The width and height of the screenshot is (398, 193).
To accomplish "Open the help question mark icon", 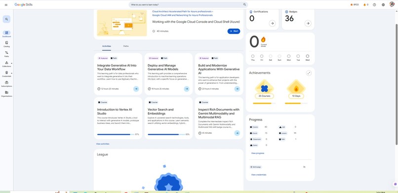I will point(374,4).
